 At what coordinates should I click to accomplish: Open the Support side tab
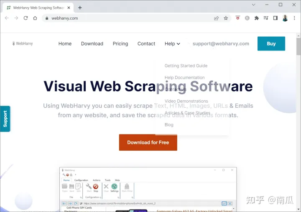coord(5,119)
